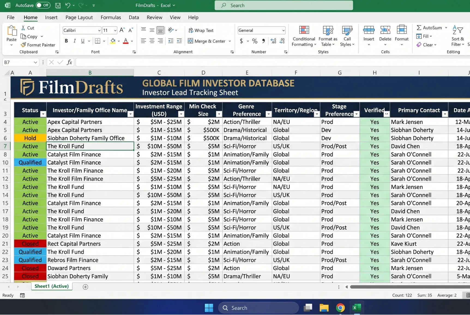The image size is (470, 315).
Task: Open Format as Table gallery
Action: click(328, 36)
